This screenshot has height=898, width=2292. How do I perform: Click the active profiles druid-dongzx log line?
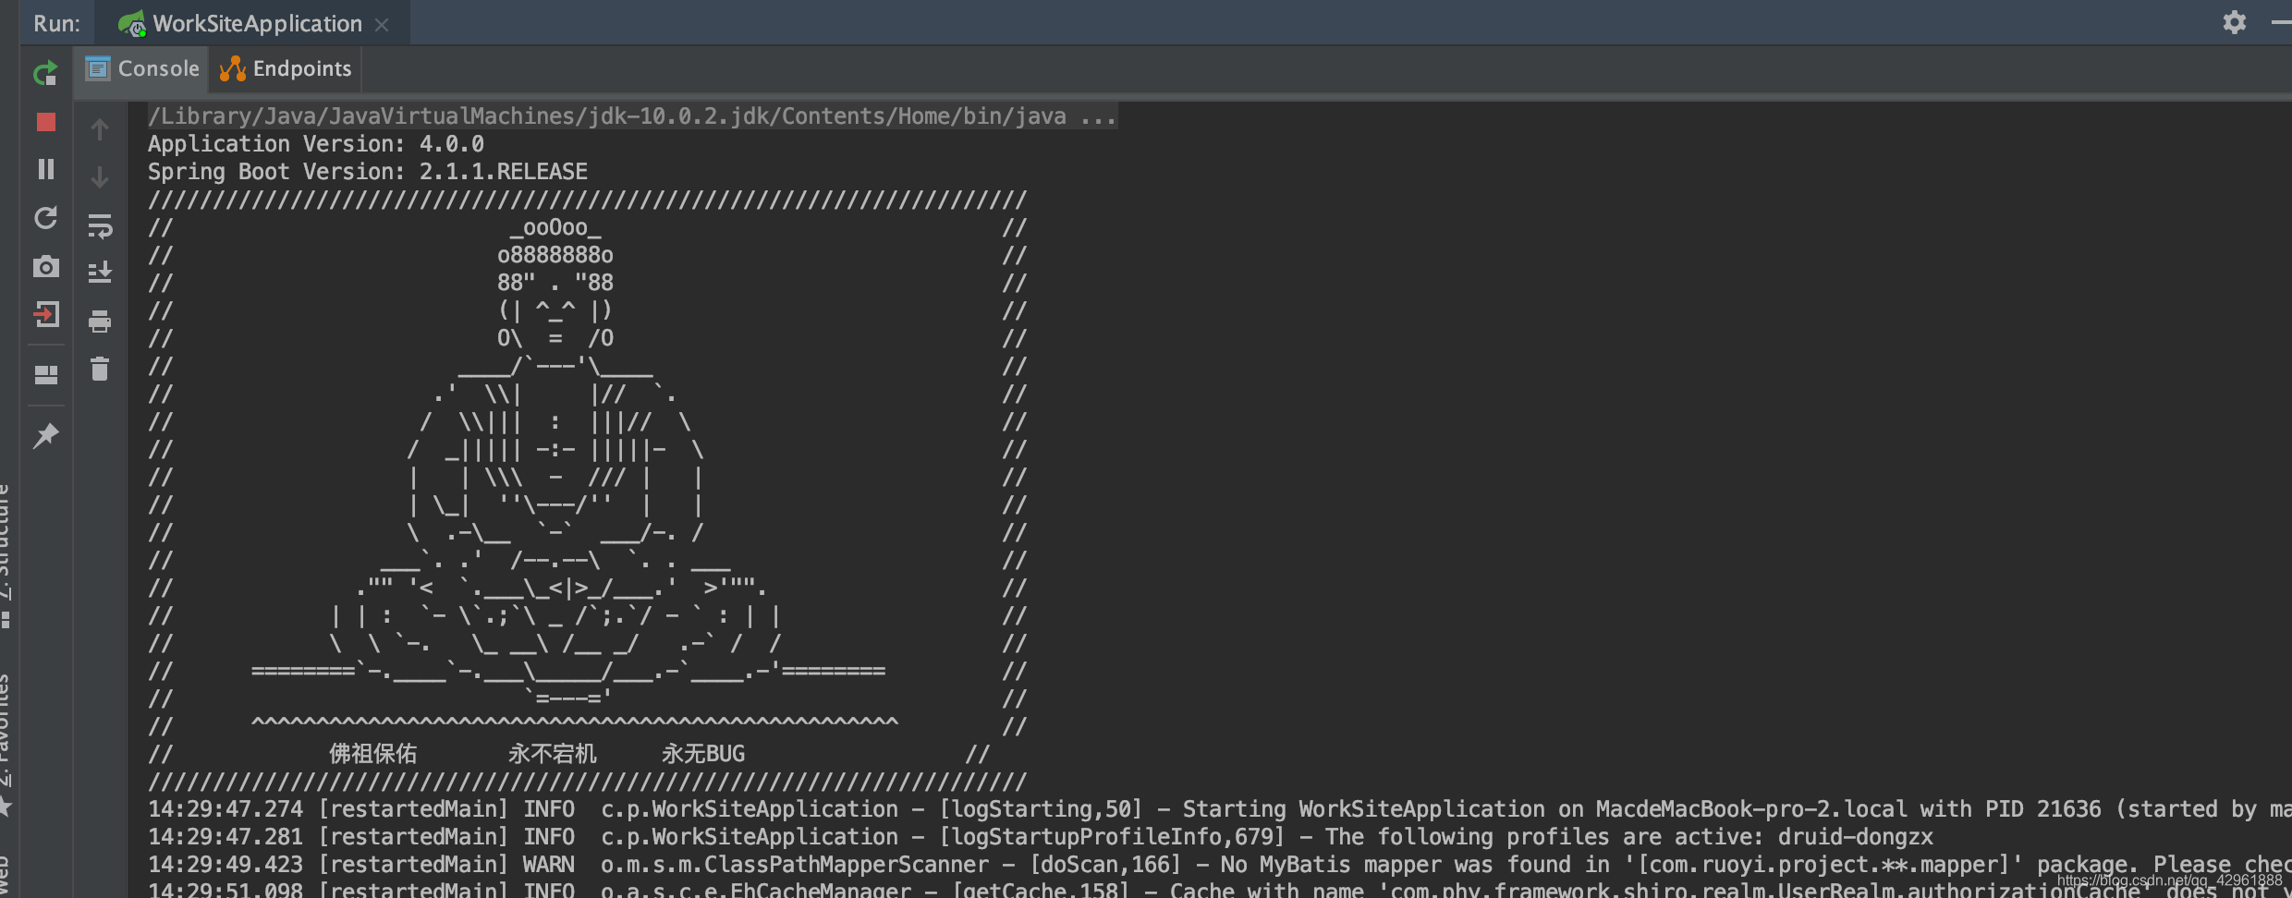[1041, 837]
